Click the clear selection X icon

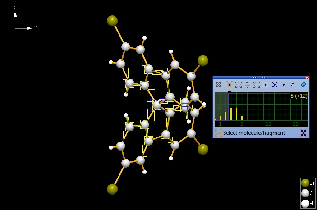[219, 85]
